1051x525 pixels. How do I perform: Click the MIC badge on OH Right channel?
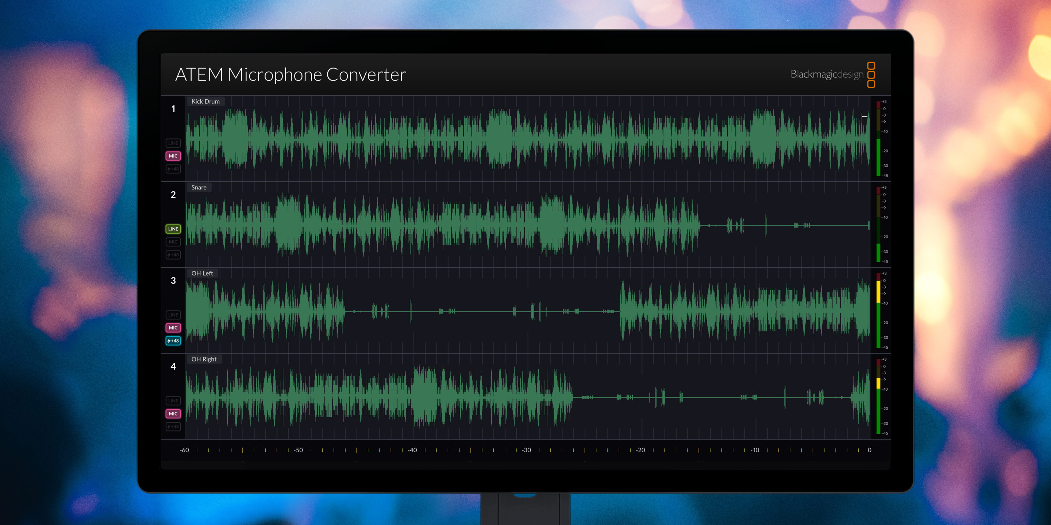click(x=173, y=414)
